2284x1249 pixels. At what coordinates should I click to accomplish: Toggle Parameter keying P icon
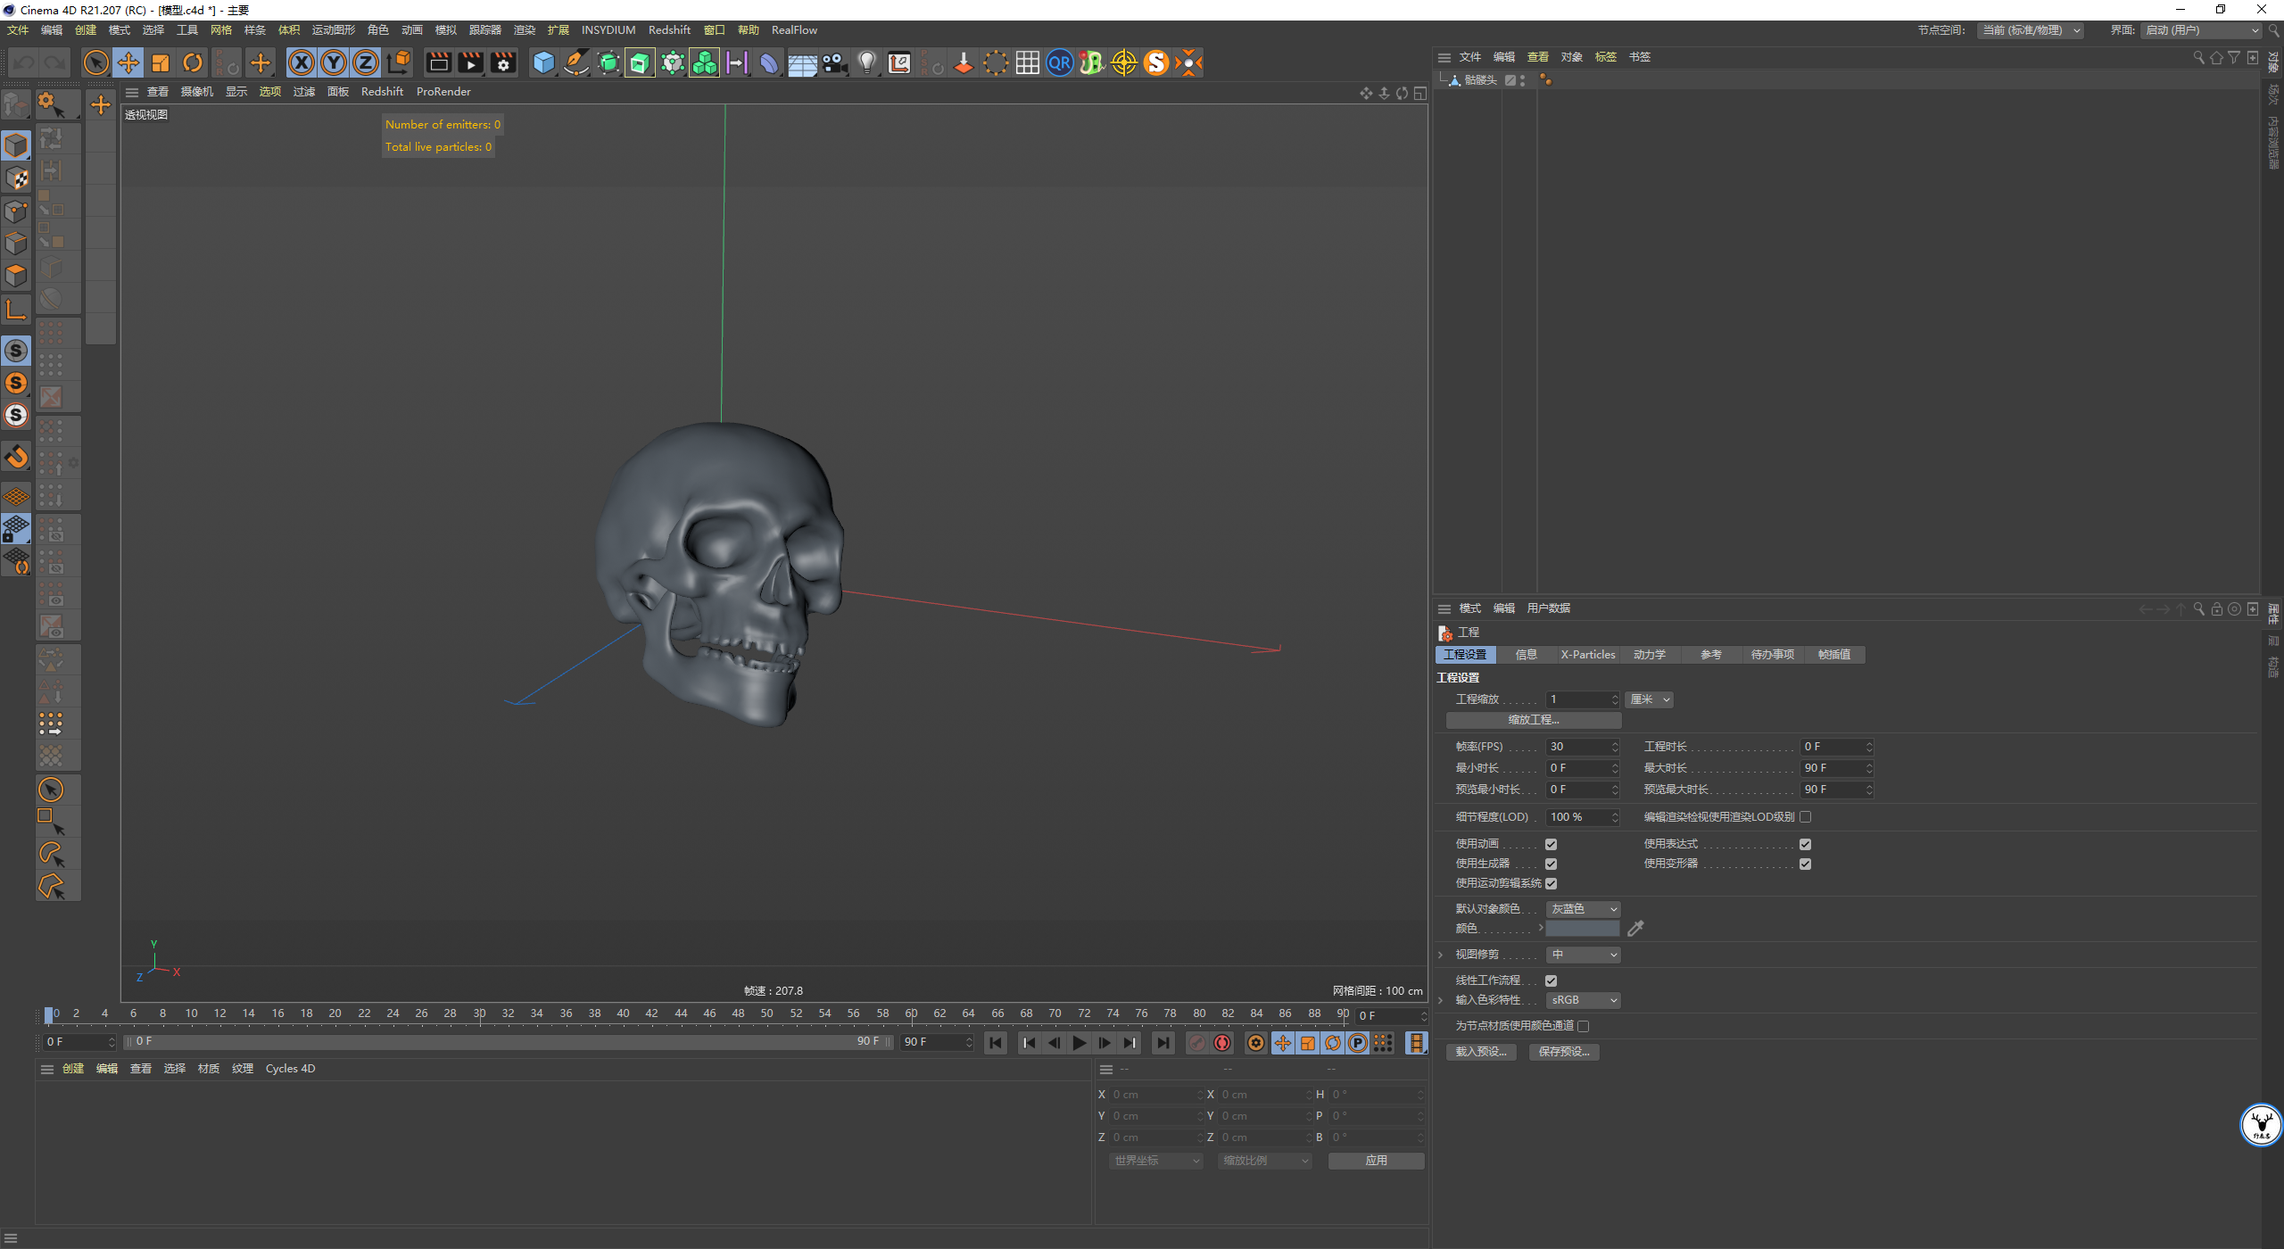(1357, 1042)
